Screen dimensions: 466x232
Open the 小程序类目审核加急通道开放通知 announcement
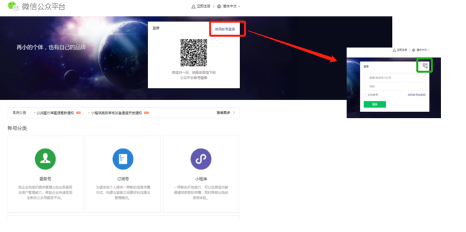click(116, 113)
